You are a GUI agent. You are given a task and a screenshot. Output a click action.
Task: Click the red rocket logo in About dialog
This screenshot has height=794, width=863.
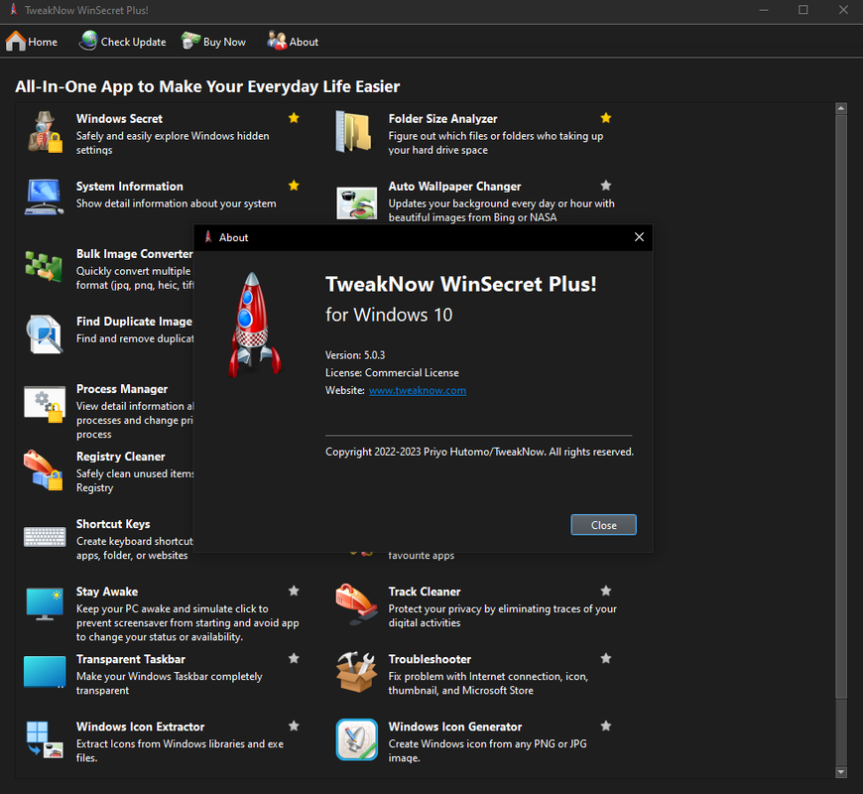tap(254, 325)
